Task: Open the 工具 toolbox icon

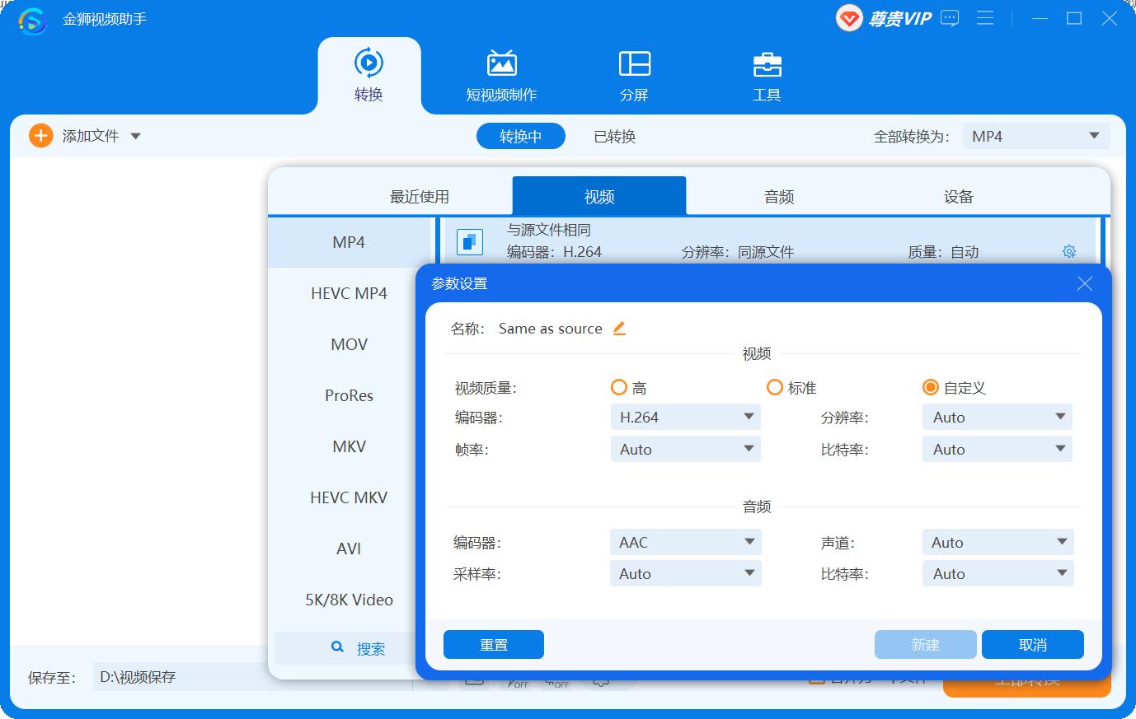Action: [x=767, y=62]
